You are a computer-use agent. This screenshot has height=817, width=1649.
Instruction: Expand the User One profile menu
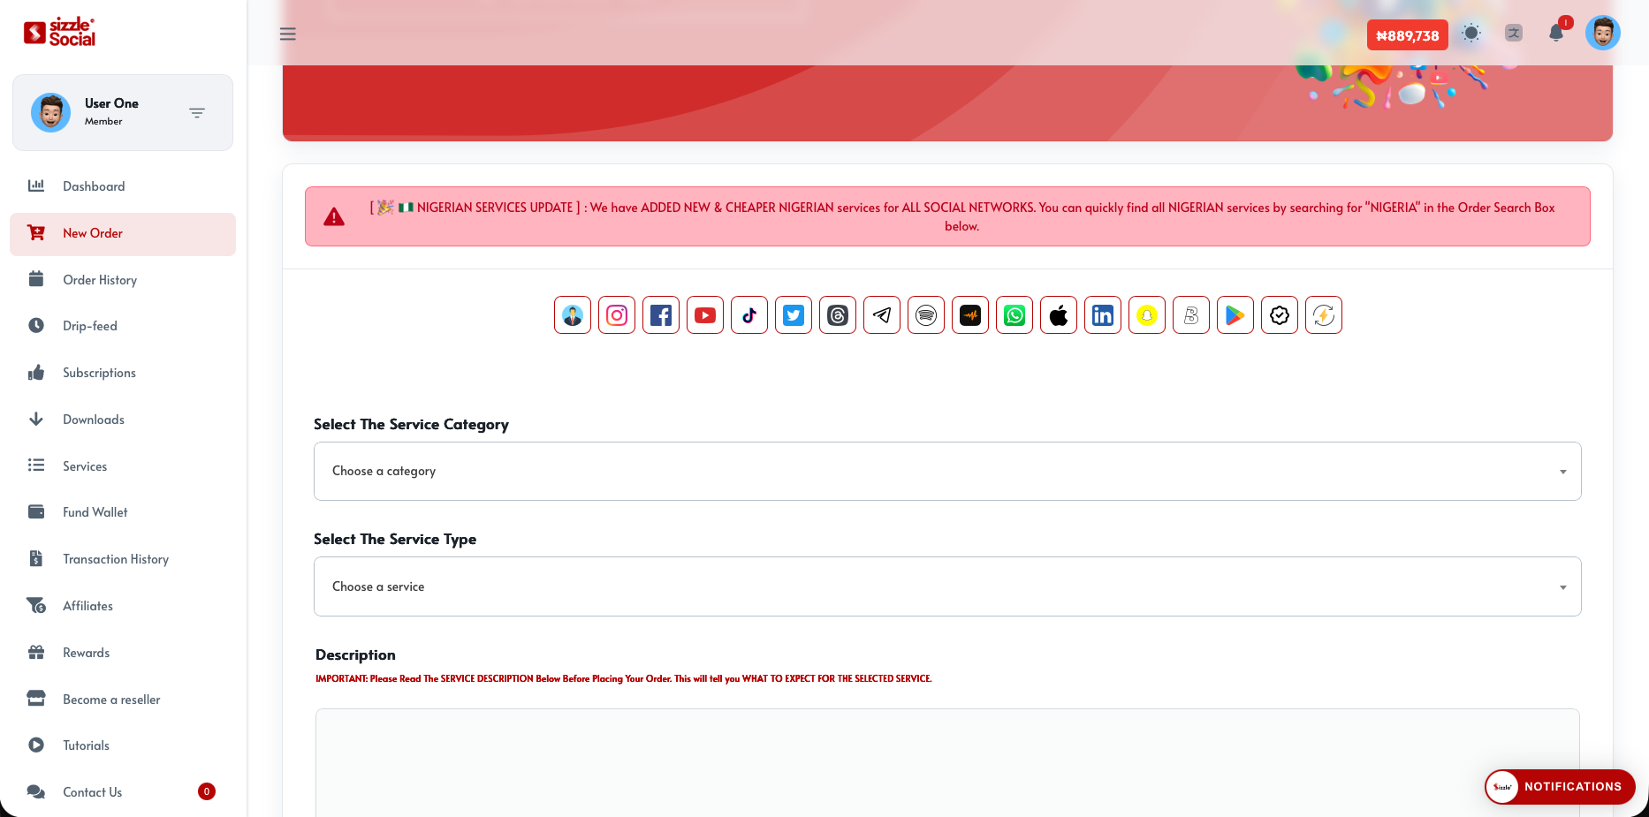click(x=197, y=113)
